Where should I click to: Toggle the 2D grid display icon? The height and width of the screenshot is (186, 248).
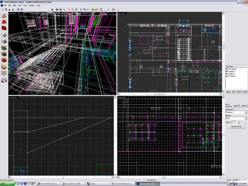click(2, 10)
